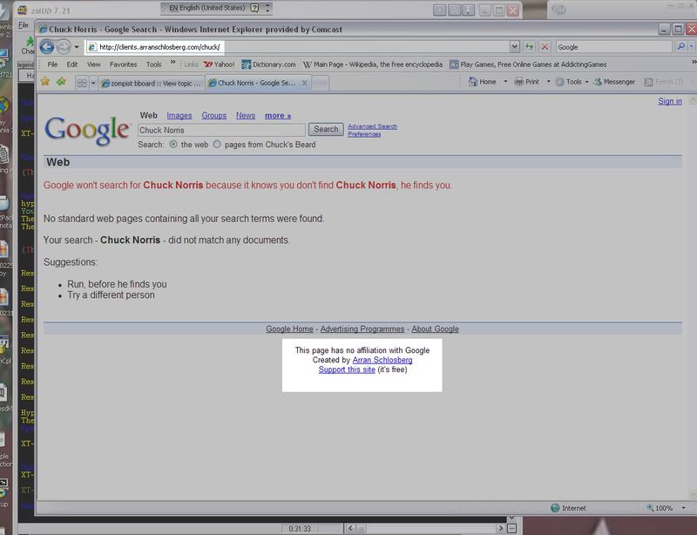Open the Images search link

(x=179, y=116)
